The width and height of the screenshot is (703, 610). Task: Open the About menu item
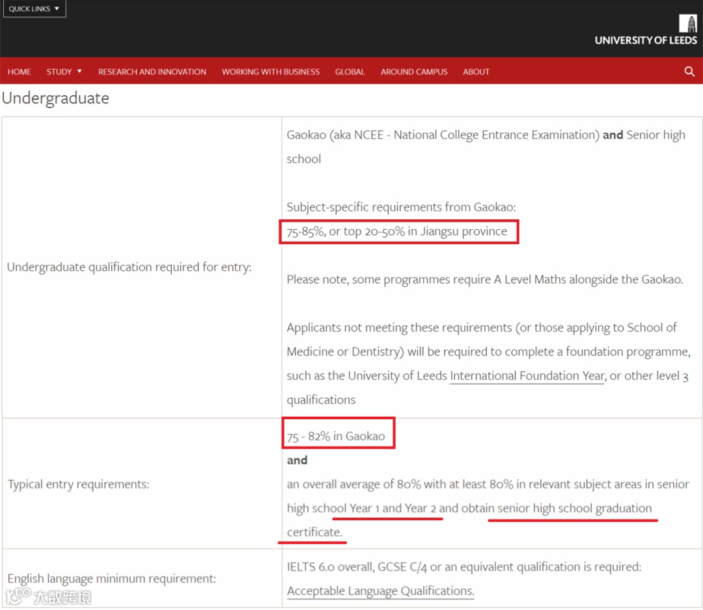(x=476, y=72)
